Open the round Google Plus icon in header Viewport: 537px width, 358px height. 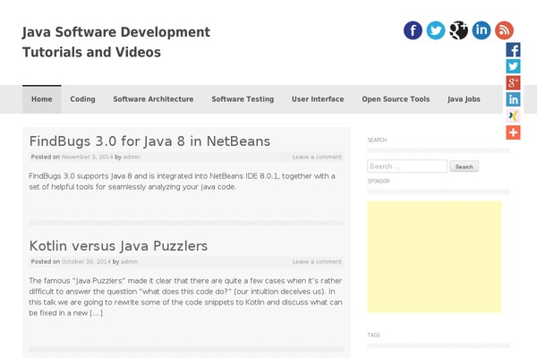pyautogui.click(x=458, y=30)
